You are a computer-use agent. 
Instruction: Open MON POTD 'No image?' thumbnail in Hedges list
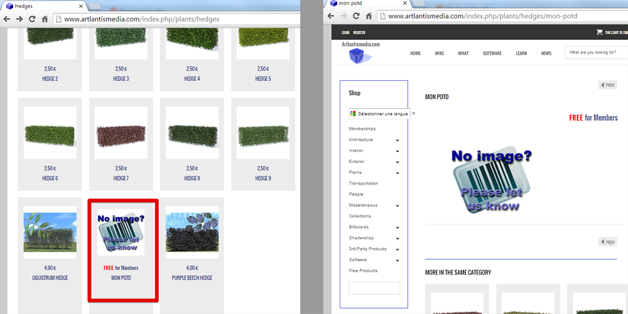pos(121,233)
